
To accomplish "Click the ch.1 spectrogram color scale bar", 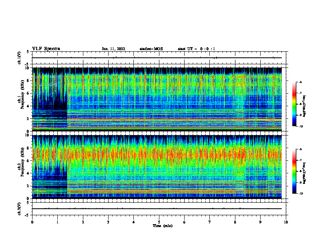I will 294,104.
